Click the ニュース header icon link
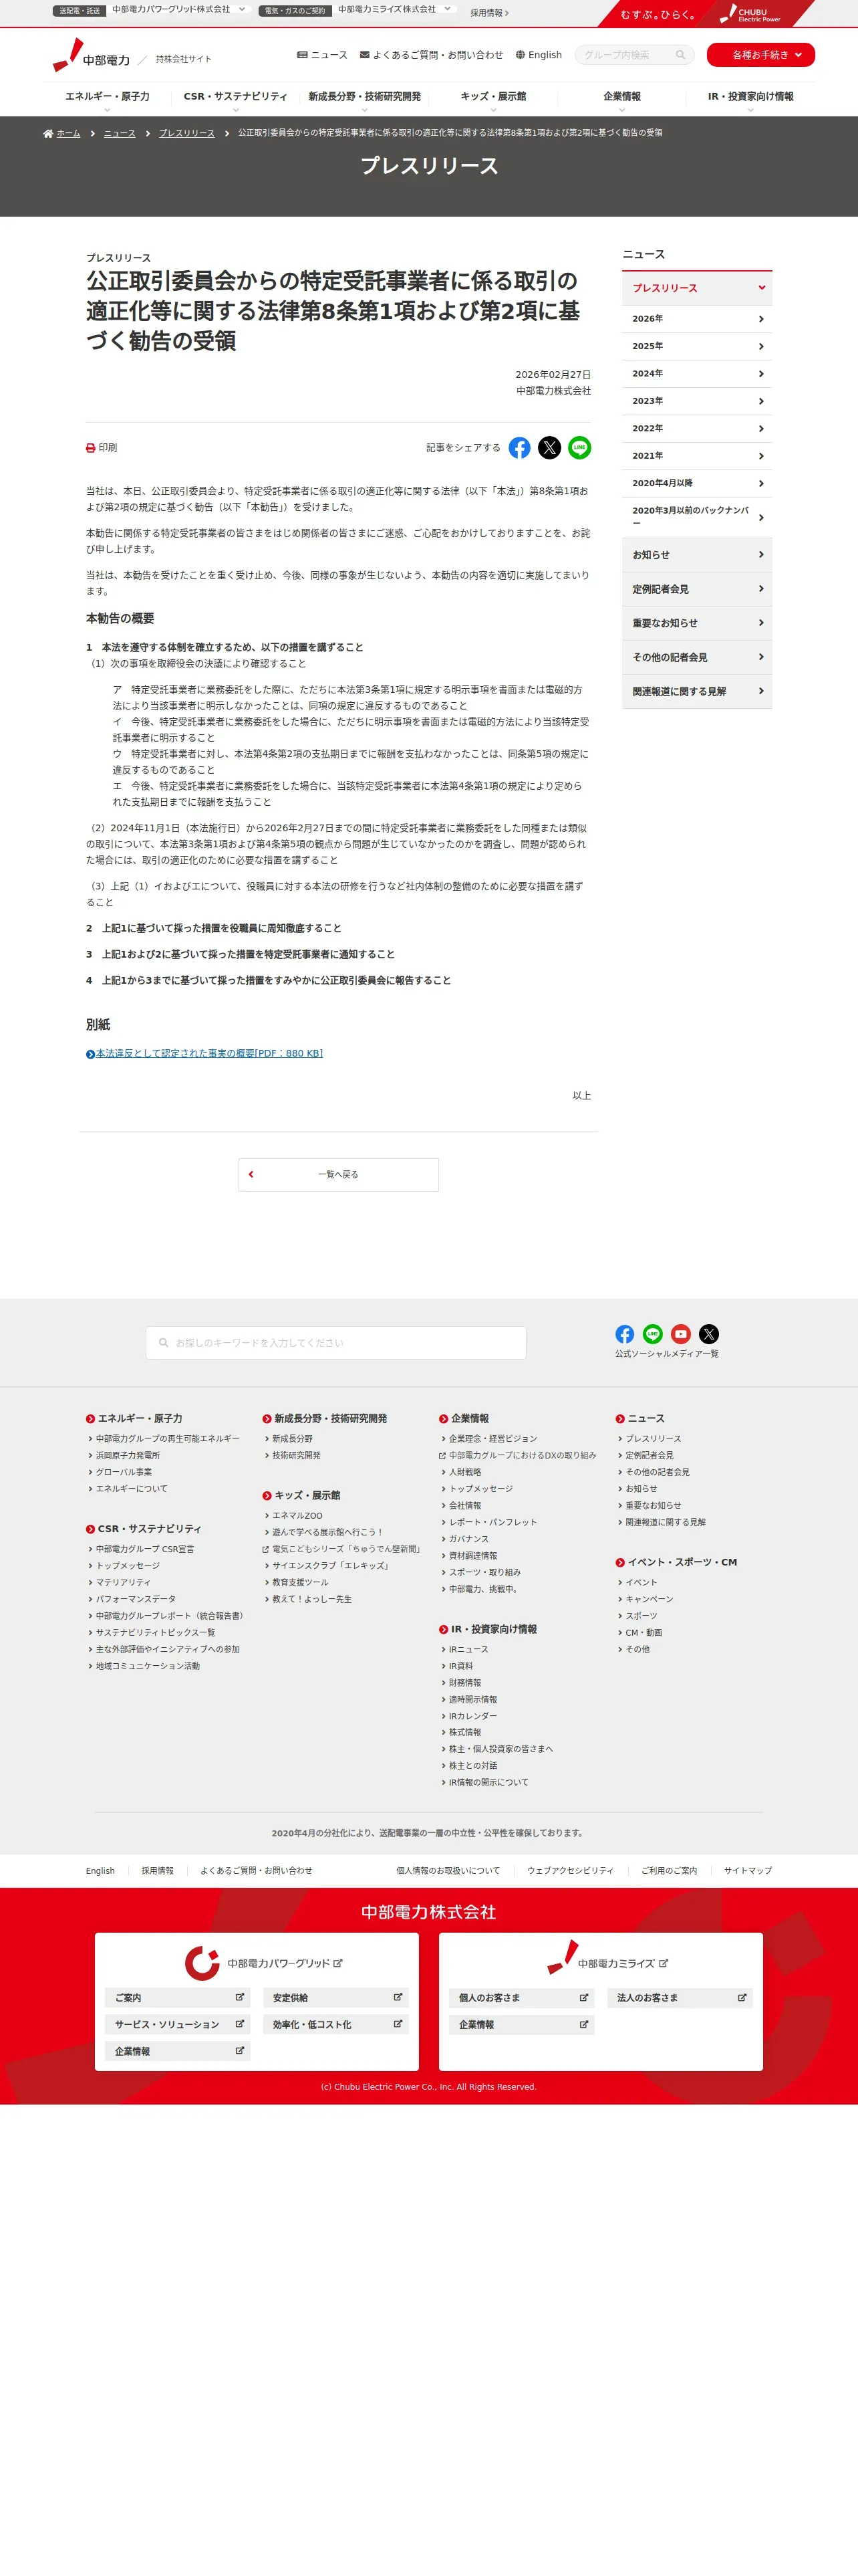The width and height of the screenshot is (858, 2576). tap(321, 55)
